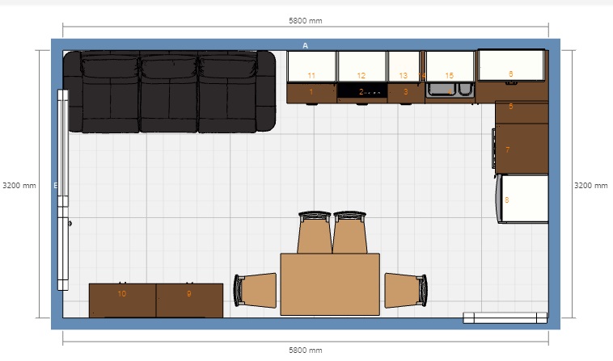Pick the chair right of the table
Screen dimensions: 613x361
point(406,290)
